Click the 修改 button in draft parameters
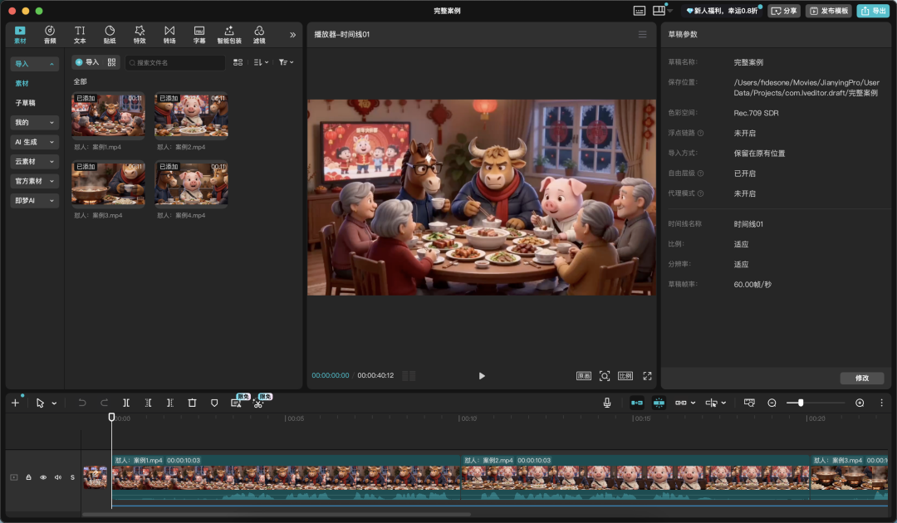The height and width of the screenshot is (523, 897). [x=861, y=378]
